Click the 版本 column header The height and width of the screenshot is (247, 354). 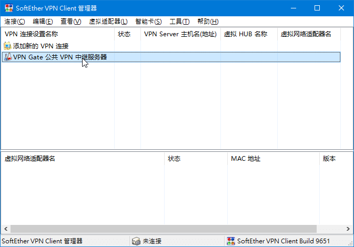click(329, 159)
